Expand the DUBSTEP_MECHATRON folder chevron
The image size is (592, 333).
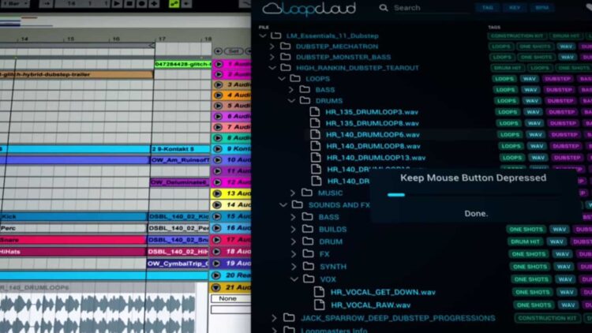pyautogui.click(x=272, y=47)
